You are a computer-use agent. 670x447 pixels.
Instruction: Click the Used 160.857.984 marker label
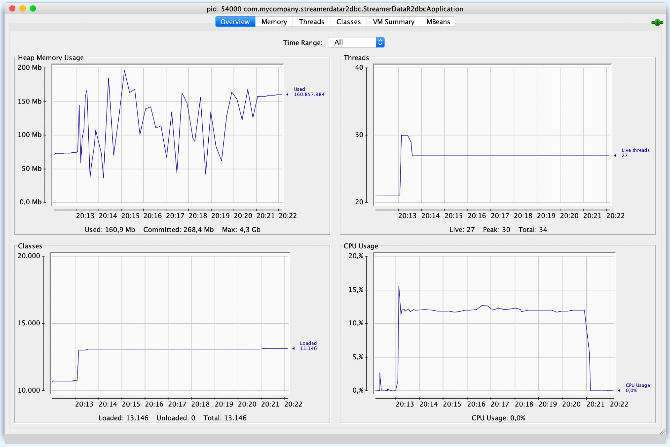coord(308,92)
